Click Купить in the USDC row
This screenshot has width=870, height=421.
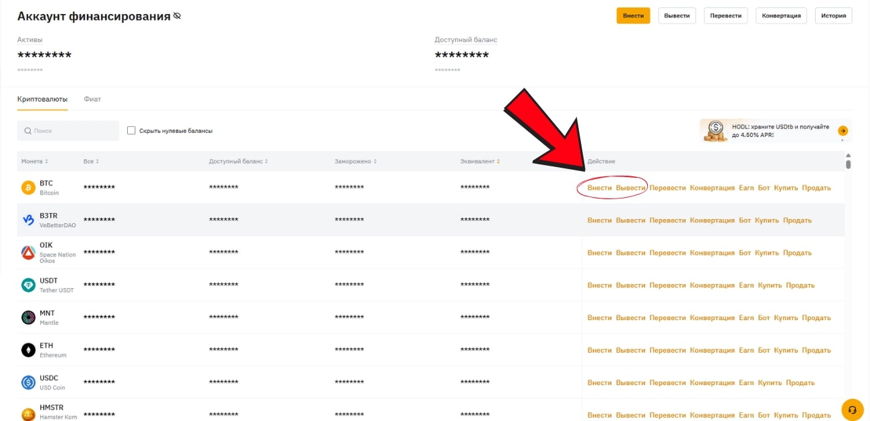770,383
